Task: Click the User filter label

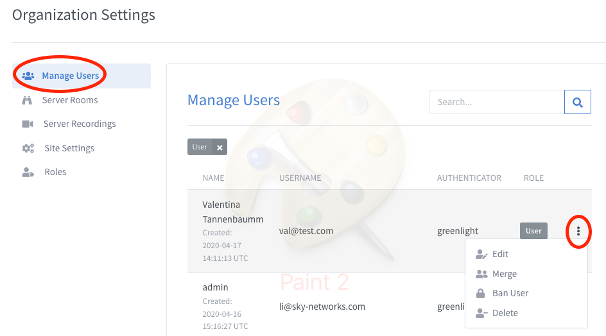Action: click(x=200, y=147)
